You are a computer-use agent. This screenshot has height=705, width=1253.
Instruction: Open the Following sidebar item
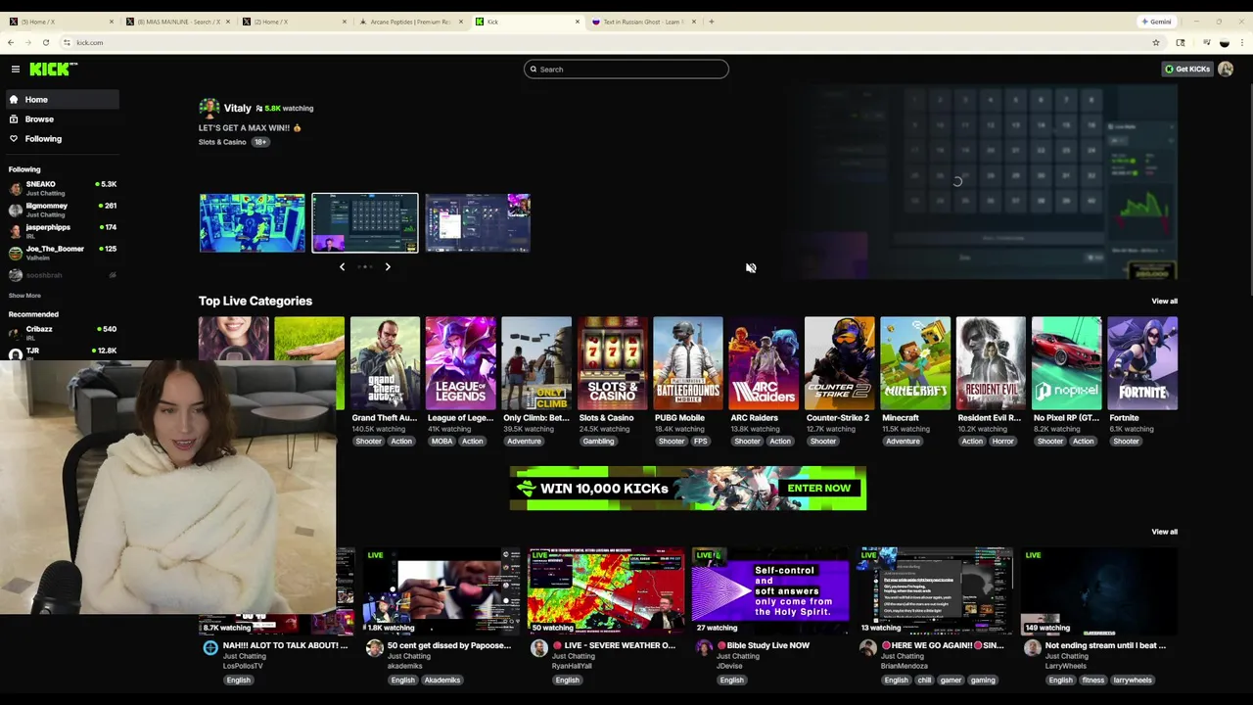61,138
